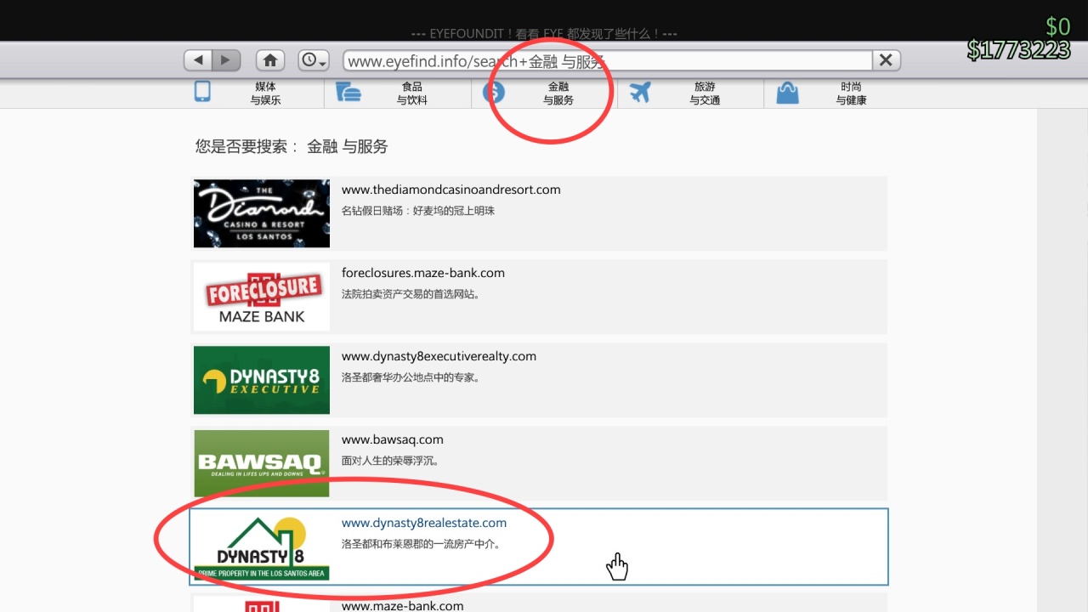Click the page scrollbar track on the right
The height and width of the screenshot is (612, 1088).
click(x=1062, y=360)
